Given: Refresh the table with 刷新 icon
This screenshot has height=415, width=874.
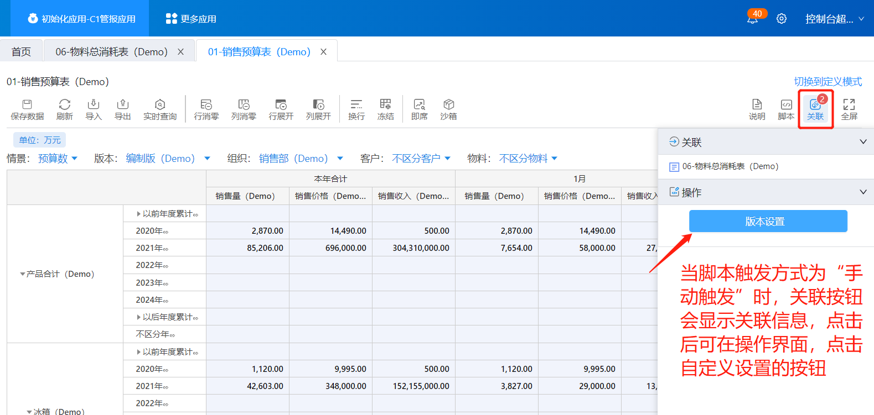Looking at the screenshot, I should click(64, 109).
